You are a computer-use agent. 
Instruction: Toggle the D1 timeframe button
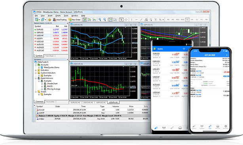pyautogui.click(x=197, y=20)
